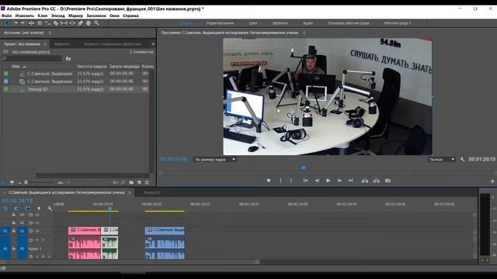Go to In point in Program monitor
This screenshot has width=497, height=279.
(305, 181)
